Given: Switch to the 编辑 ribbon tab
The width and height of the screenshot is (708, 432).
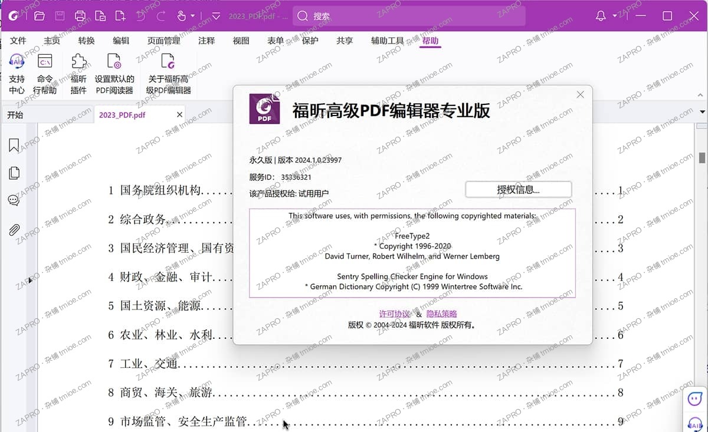Looking at the screenshot, I should [x=121, y=41].
